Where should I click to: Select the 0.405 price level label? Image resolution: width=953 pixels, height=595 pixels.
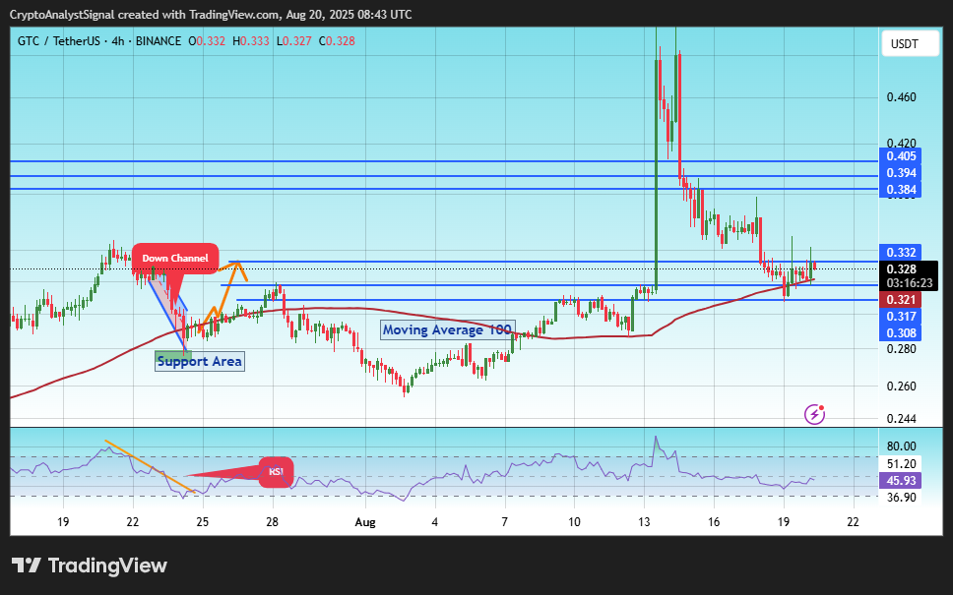[901, 156]
